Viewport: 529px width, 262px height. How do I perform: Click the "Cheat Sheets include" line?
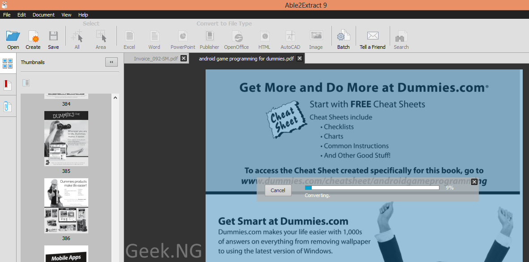pyautogui.click(x=341, y=117)
